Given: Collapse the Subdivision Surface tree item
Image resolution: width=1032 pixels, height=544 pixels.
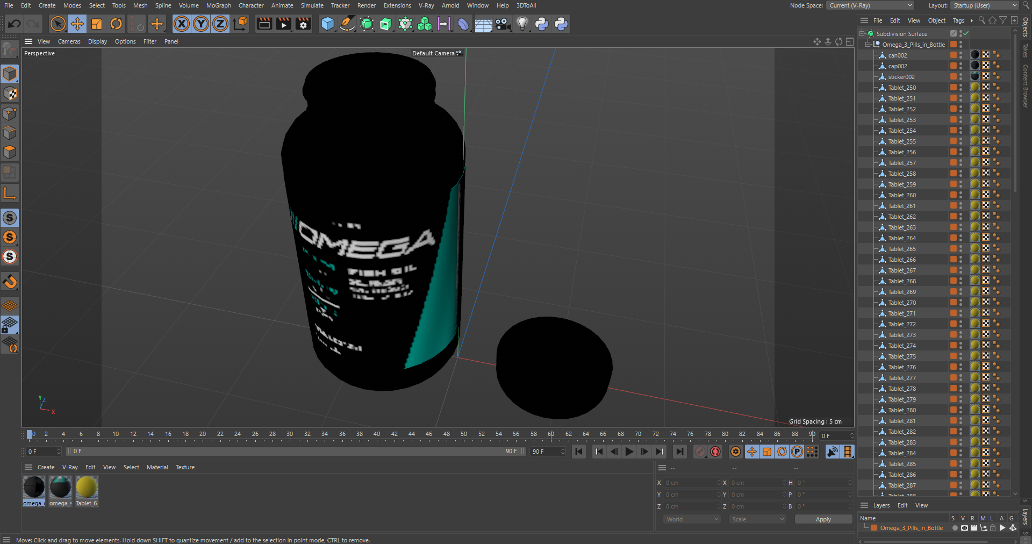Looking at the screenshot, I should coord(862,33).
